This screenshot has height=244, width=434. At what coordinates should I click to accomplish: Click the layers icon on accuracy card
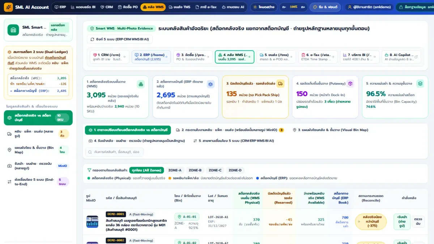coord(420,84)
